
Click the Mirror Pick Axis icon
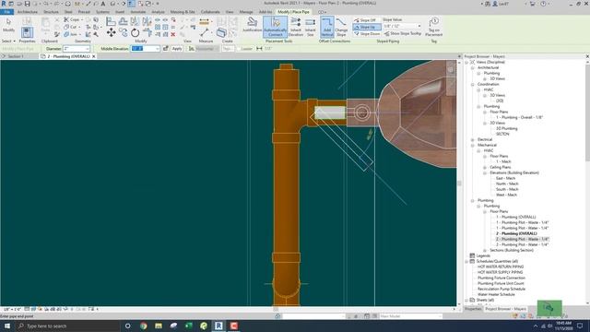135,21
